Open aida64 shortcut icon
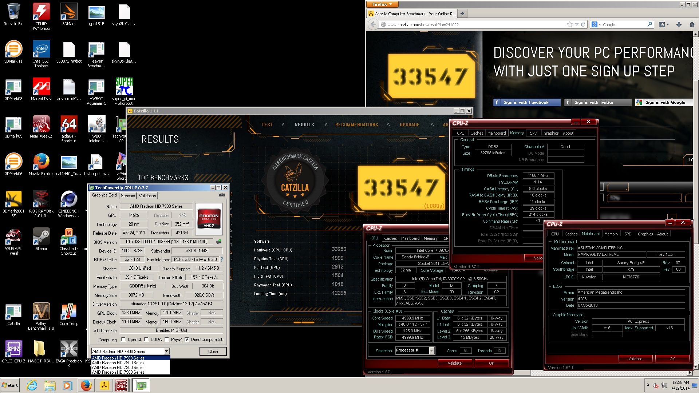Screen dimensions: 699x393 [x=69, y=128]
